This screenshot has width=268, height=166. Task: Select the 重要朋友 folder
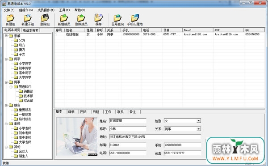23,110
